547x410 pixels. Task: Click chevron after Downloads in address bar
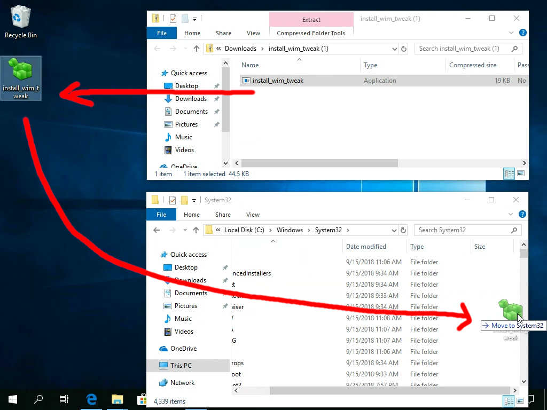click(x=262, y=49)
